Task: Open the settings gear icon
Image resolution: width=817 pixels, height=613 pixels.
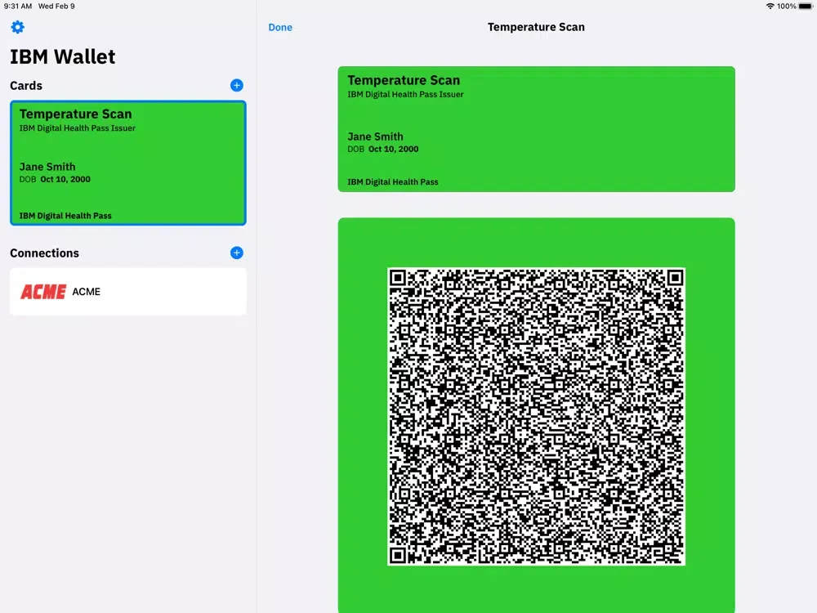Action: coord(18,27)
